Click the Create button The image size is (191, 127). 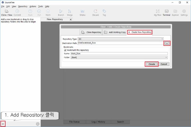(152, 64)
